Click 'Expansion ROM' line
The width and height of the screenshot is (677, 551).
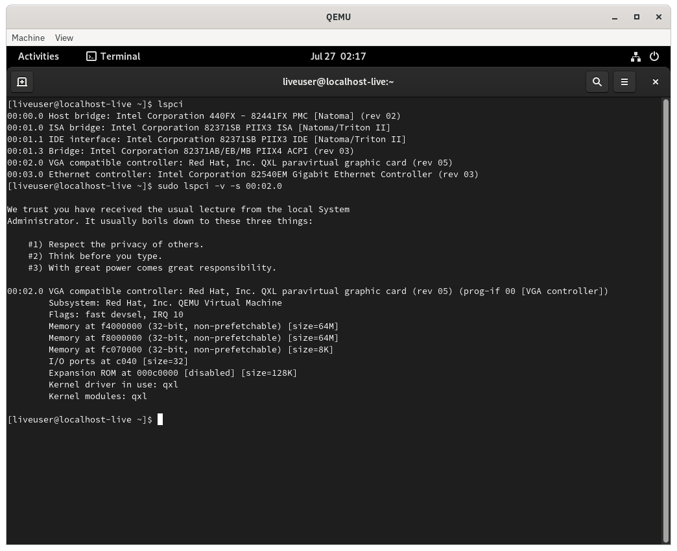(x=172, y=373)
